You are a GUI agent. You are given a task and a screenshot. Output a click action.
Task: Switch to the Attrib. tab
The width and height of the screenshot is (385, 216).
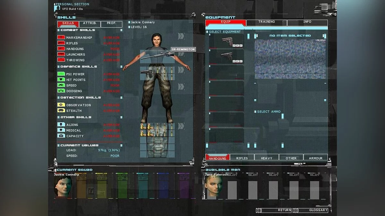90,24
